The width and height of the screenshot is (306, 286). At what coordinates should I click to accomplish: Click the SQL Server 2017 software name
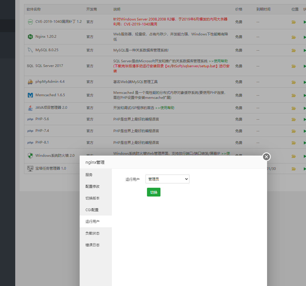point(49,66)
